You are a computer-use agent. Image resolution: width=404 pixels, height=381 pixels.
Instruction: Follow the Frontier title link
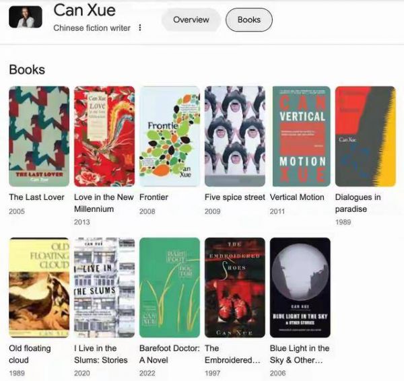tap(154, 197)
